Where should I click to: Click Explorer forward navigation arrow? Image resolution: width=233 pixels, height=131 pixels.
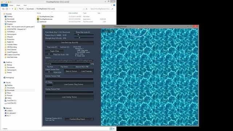pyautogui.click(x=7, y=9)
